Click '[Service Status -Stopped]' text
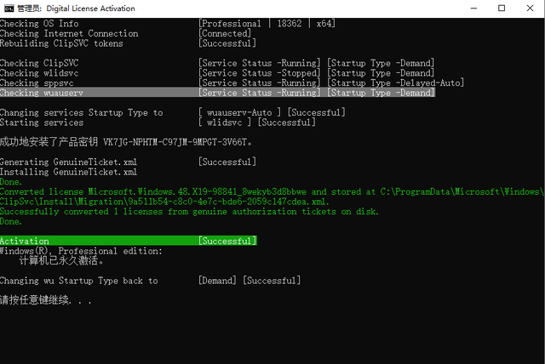The width and height of the screenshot is (545, 364). [x=259, y=73]
